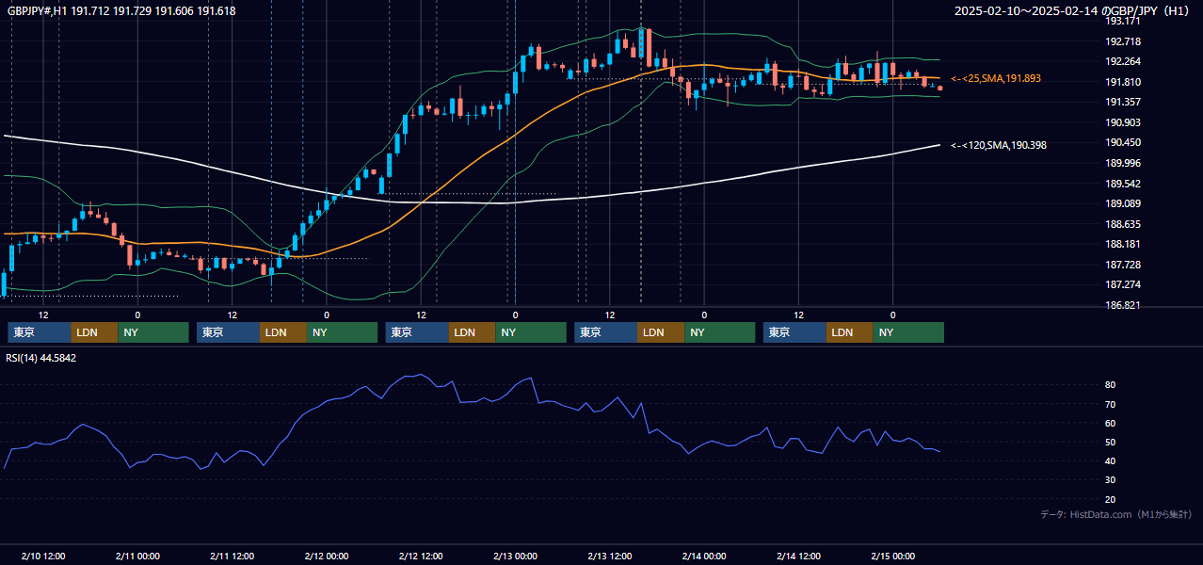Click the RSI(14) 44.5842 indicator label
The width and height of the screenshot is (1203, 565).
pyautogui.click(x=41, y=358)
